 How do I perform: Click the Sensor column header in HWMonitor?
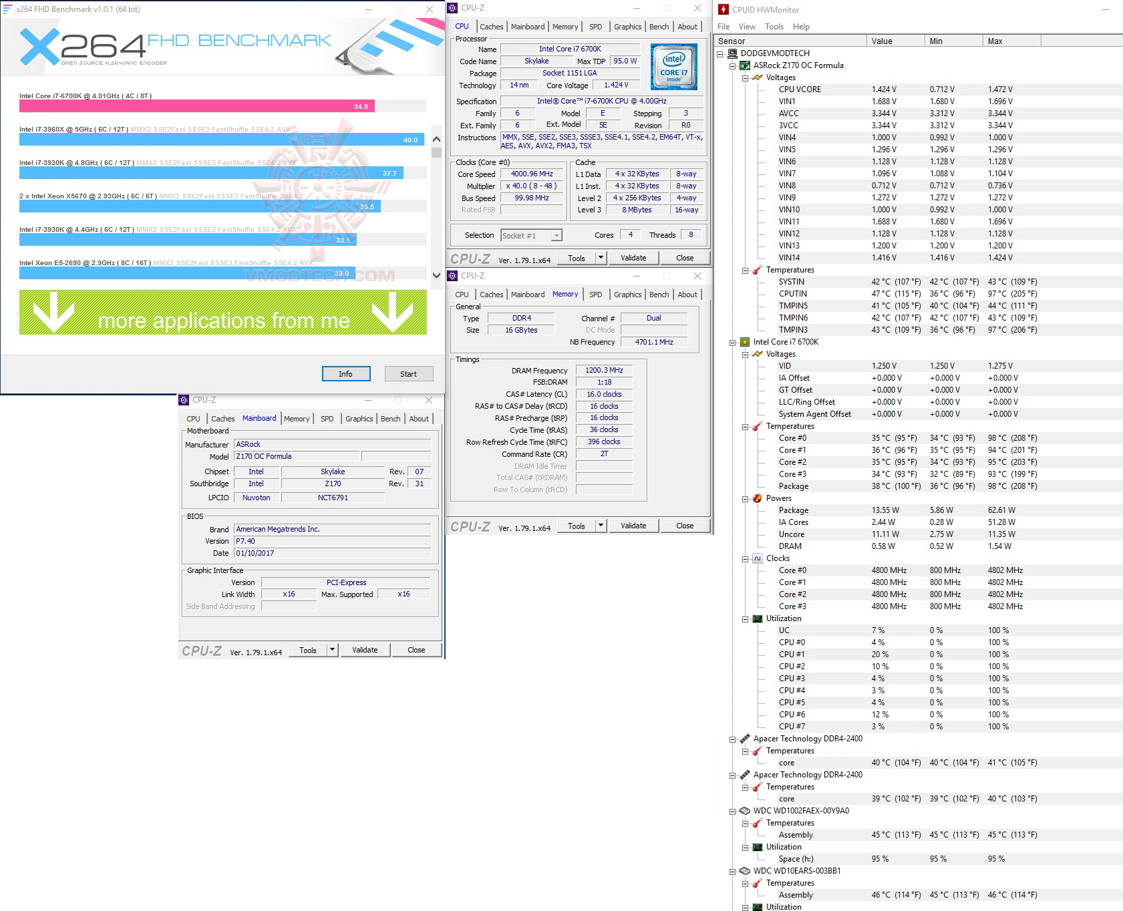791,41
